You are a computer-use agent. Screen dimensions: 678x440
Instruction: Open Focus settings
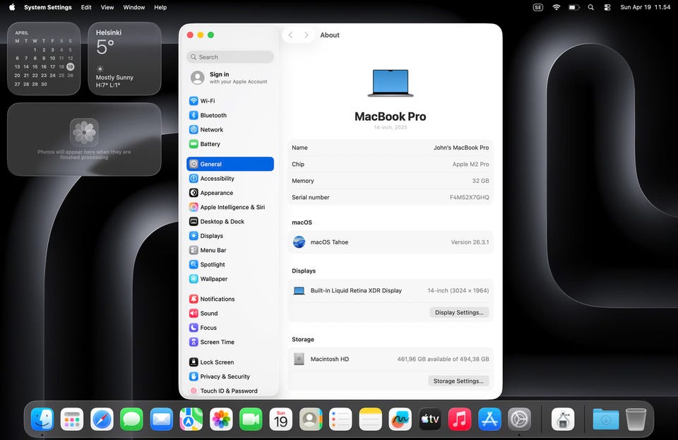[x=230, y=328]
